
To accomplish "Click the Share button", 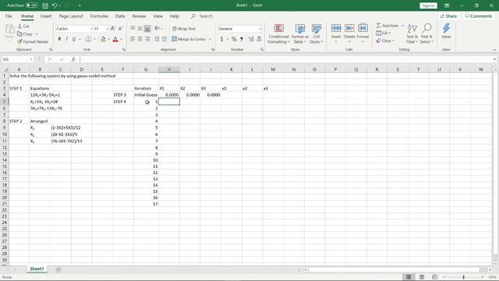I will tap(448, 16).
